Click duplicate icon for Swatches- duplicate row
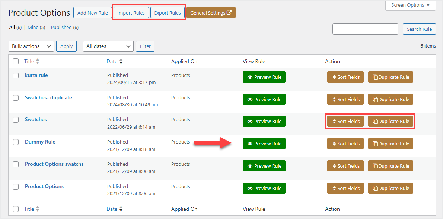 pos(375,100)
